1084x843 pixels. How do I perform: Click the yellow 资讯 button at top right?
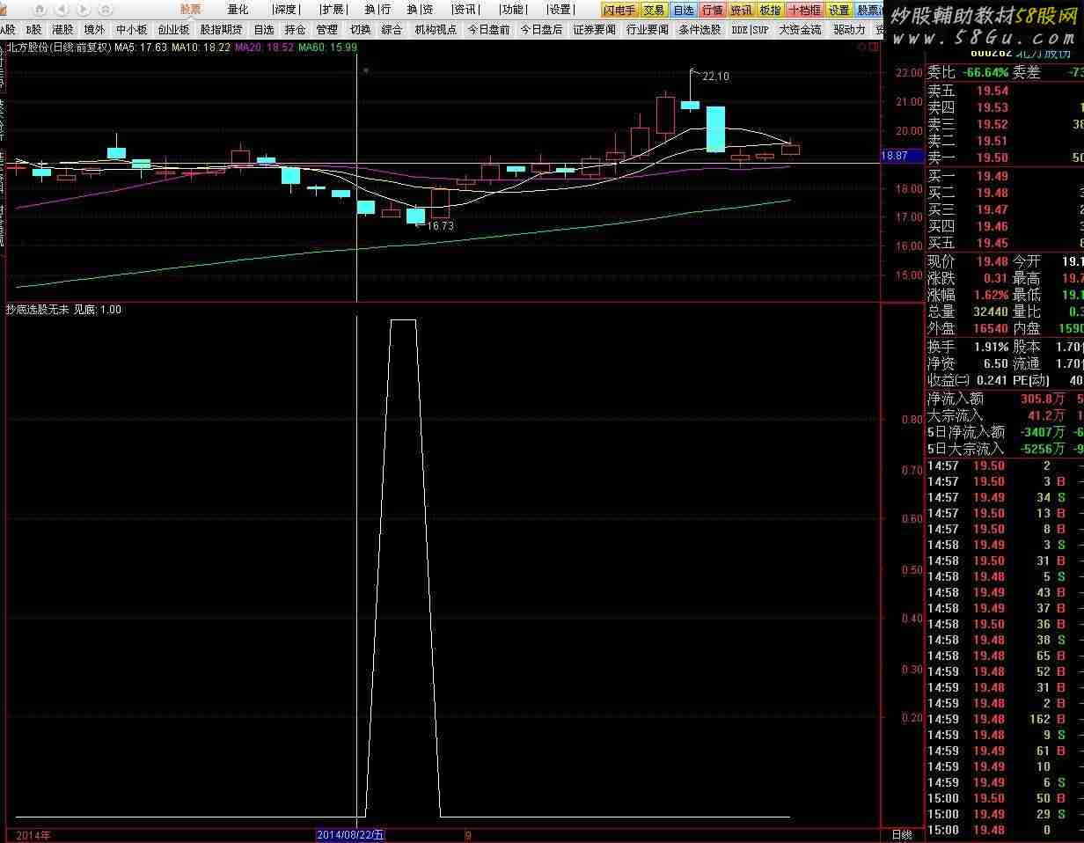point(741,11)
